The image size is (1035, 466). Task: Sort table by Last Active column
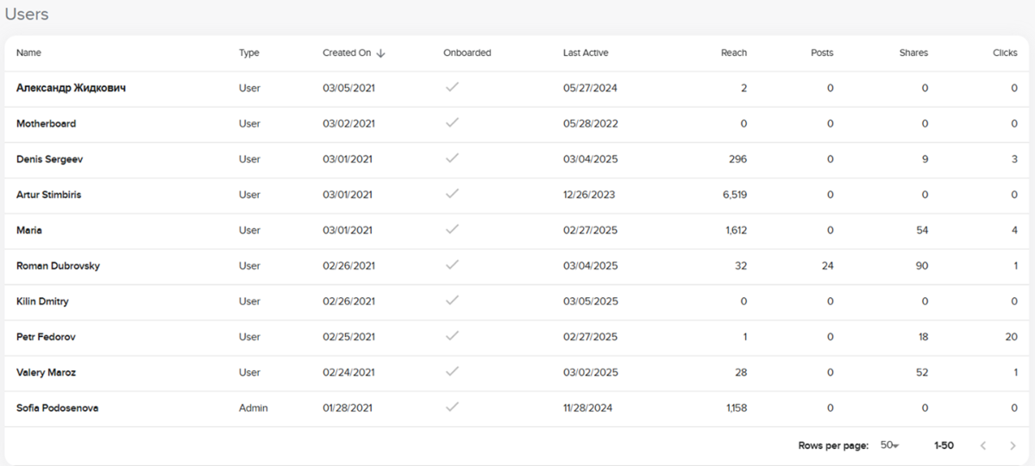[586, 53]
